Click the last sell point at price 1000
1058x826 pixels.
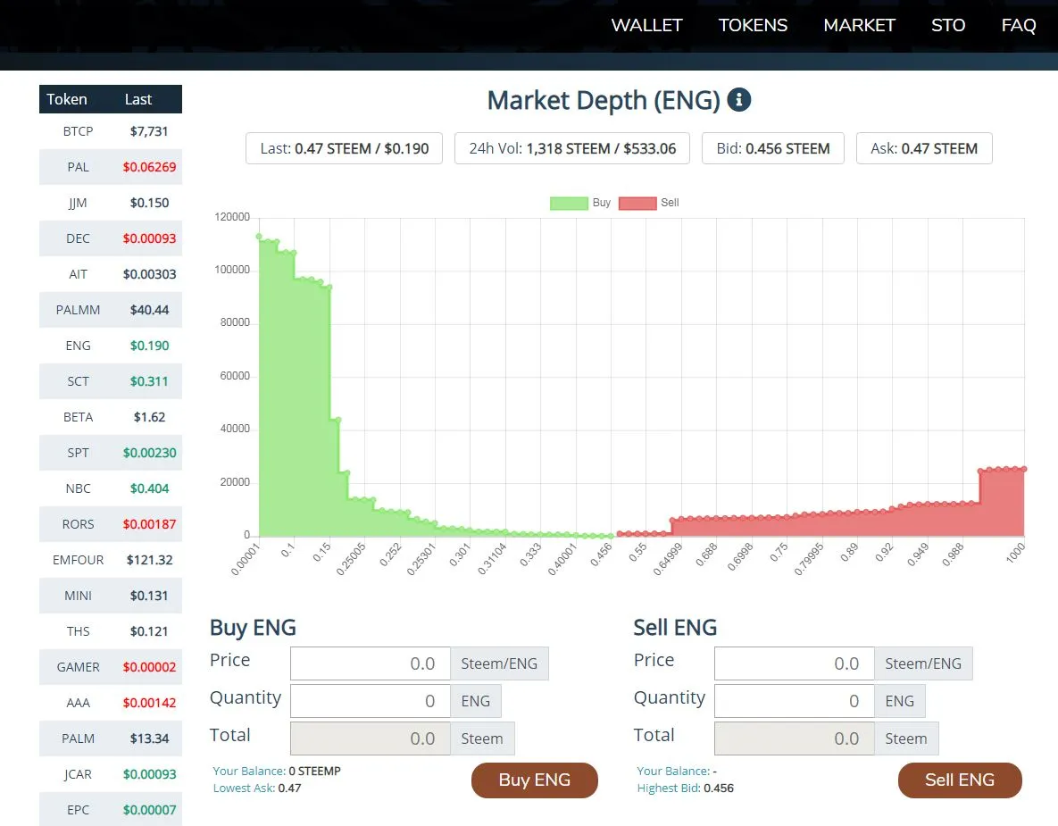1023,468
